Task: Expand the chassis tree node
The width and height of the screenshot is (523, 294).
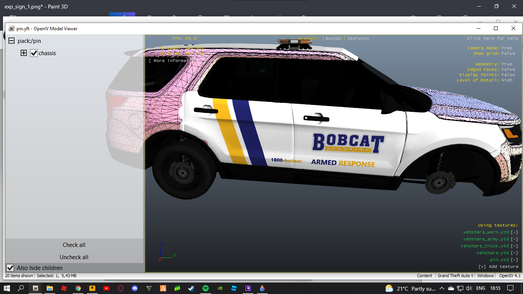Action: (x=24, y=53)
